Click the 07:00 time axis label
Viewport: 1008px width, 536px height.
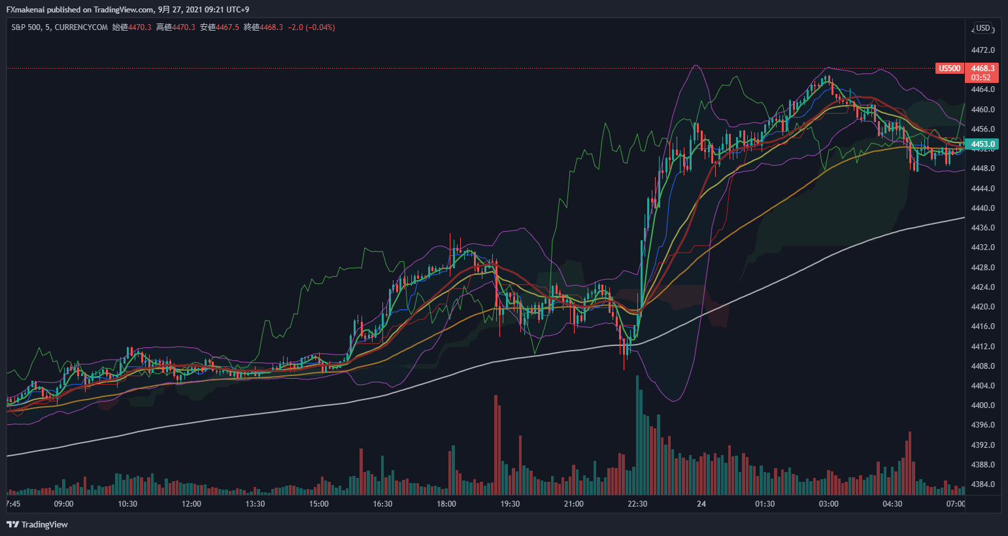(x=955, y=504)
